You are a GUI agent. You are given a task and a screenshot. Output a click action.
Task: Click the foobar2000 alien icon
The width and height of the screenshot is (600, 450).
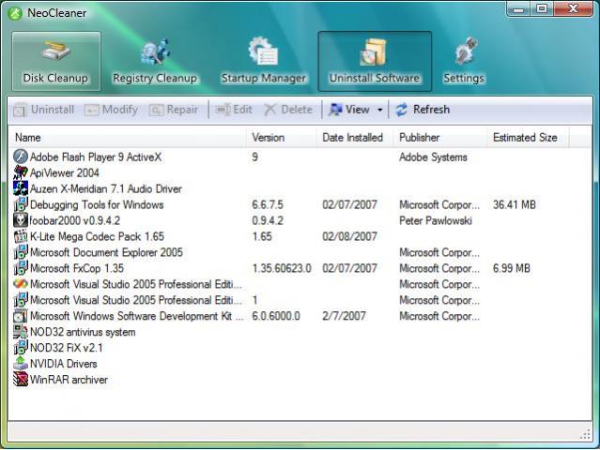point(21,220)
